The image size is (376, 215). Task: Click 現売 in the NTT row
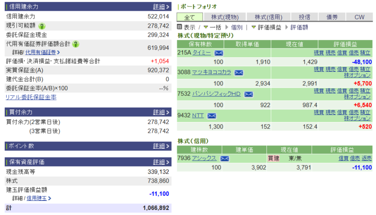(330, 113)
